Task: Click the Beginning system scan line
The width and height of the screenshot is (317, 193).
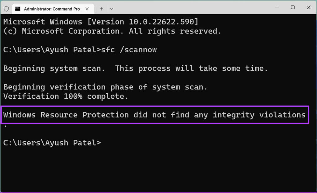Action: pyautogui.click(x=136, y=68)
